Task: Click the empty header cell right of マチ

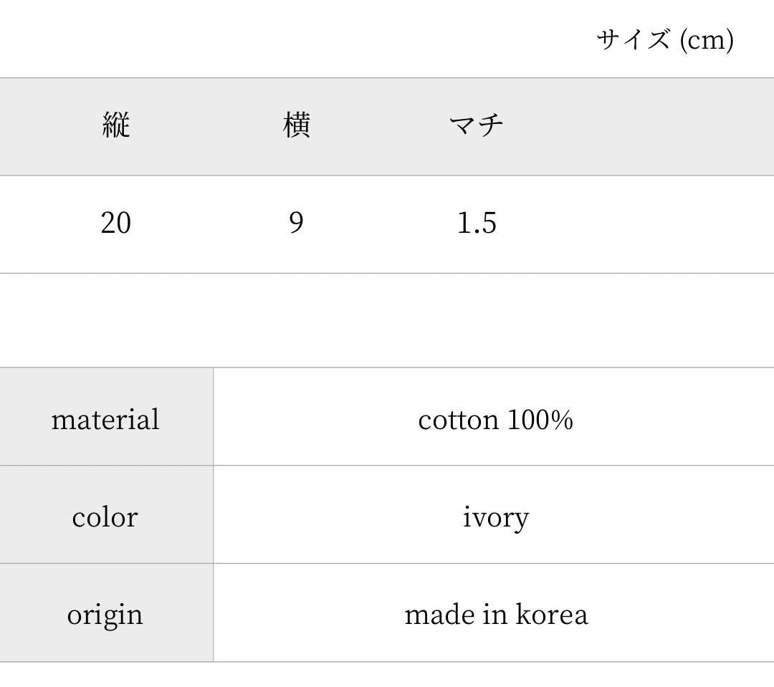Action: [x=656, y=126]
